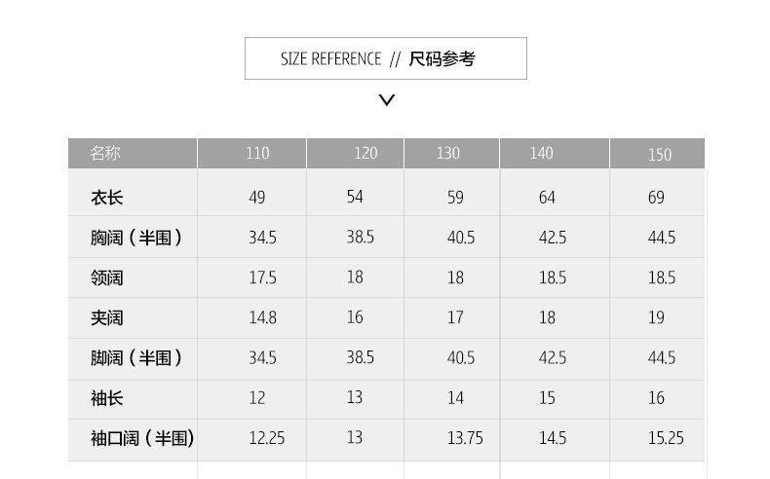Click the 衣长 value 49 for size 110
770x479 pixels.
(256, 198)
